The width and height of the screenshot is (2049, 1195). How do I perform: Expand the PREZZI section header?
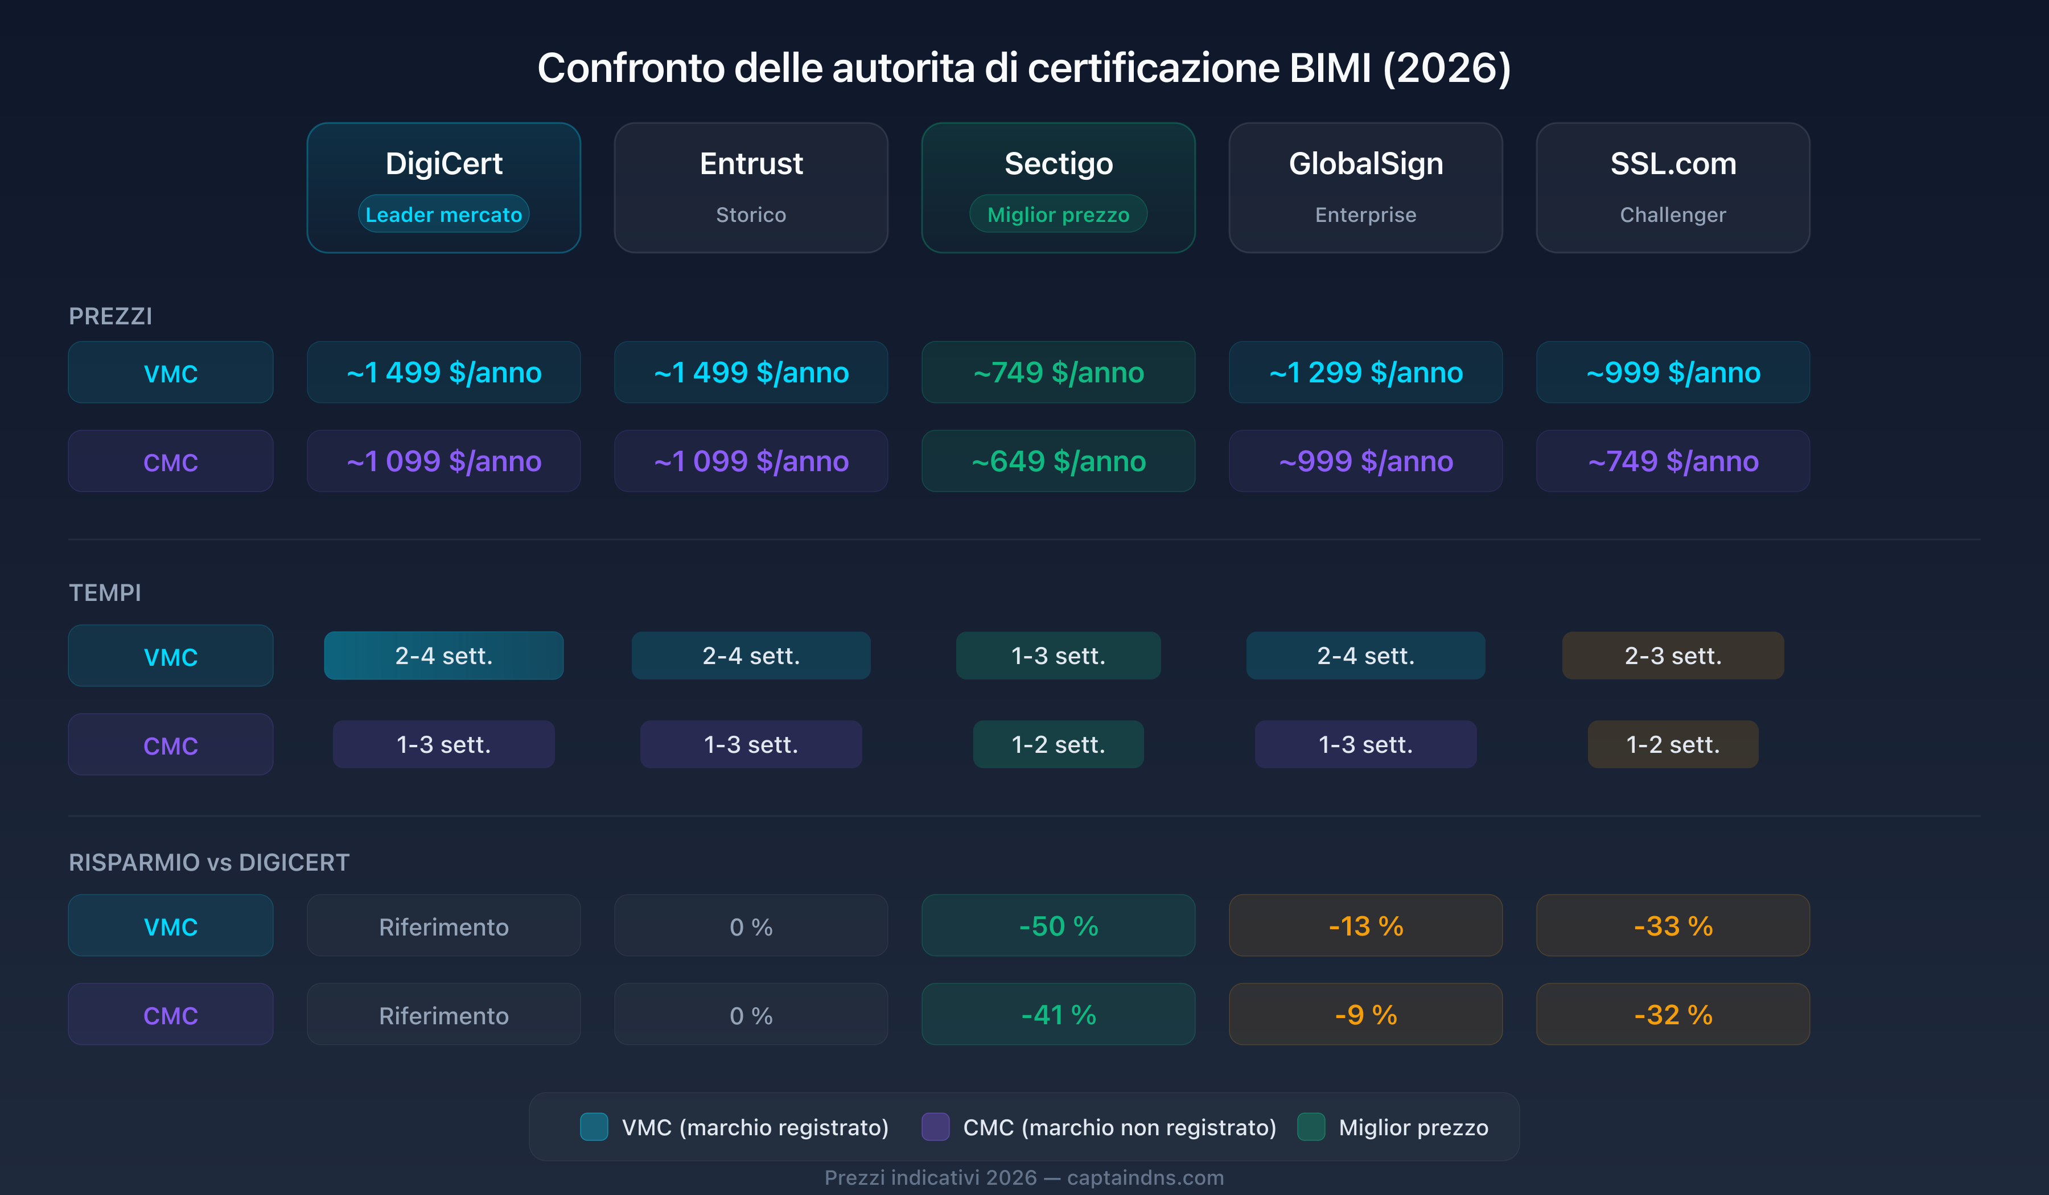110,316
